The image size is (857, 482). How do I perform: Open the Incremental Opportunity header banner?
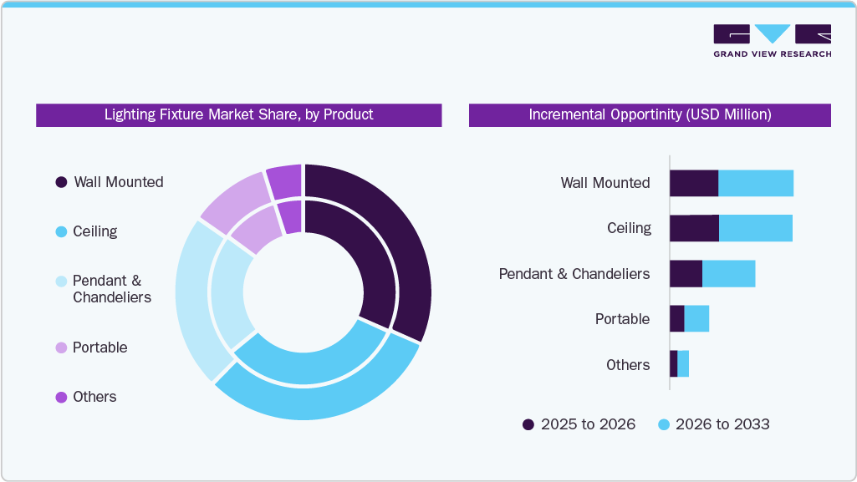(650, 114)
